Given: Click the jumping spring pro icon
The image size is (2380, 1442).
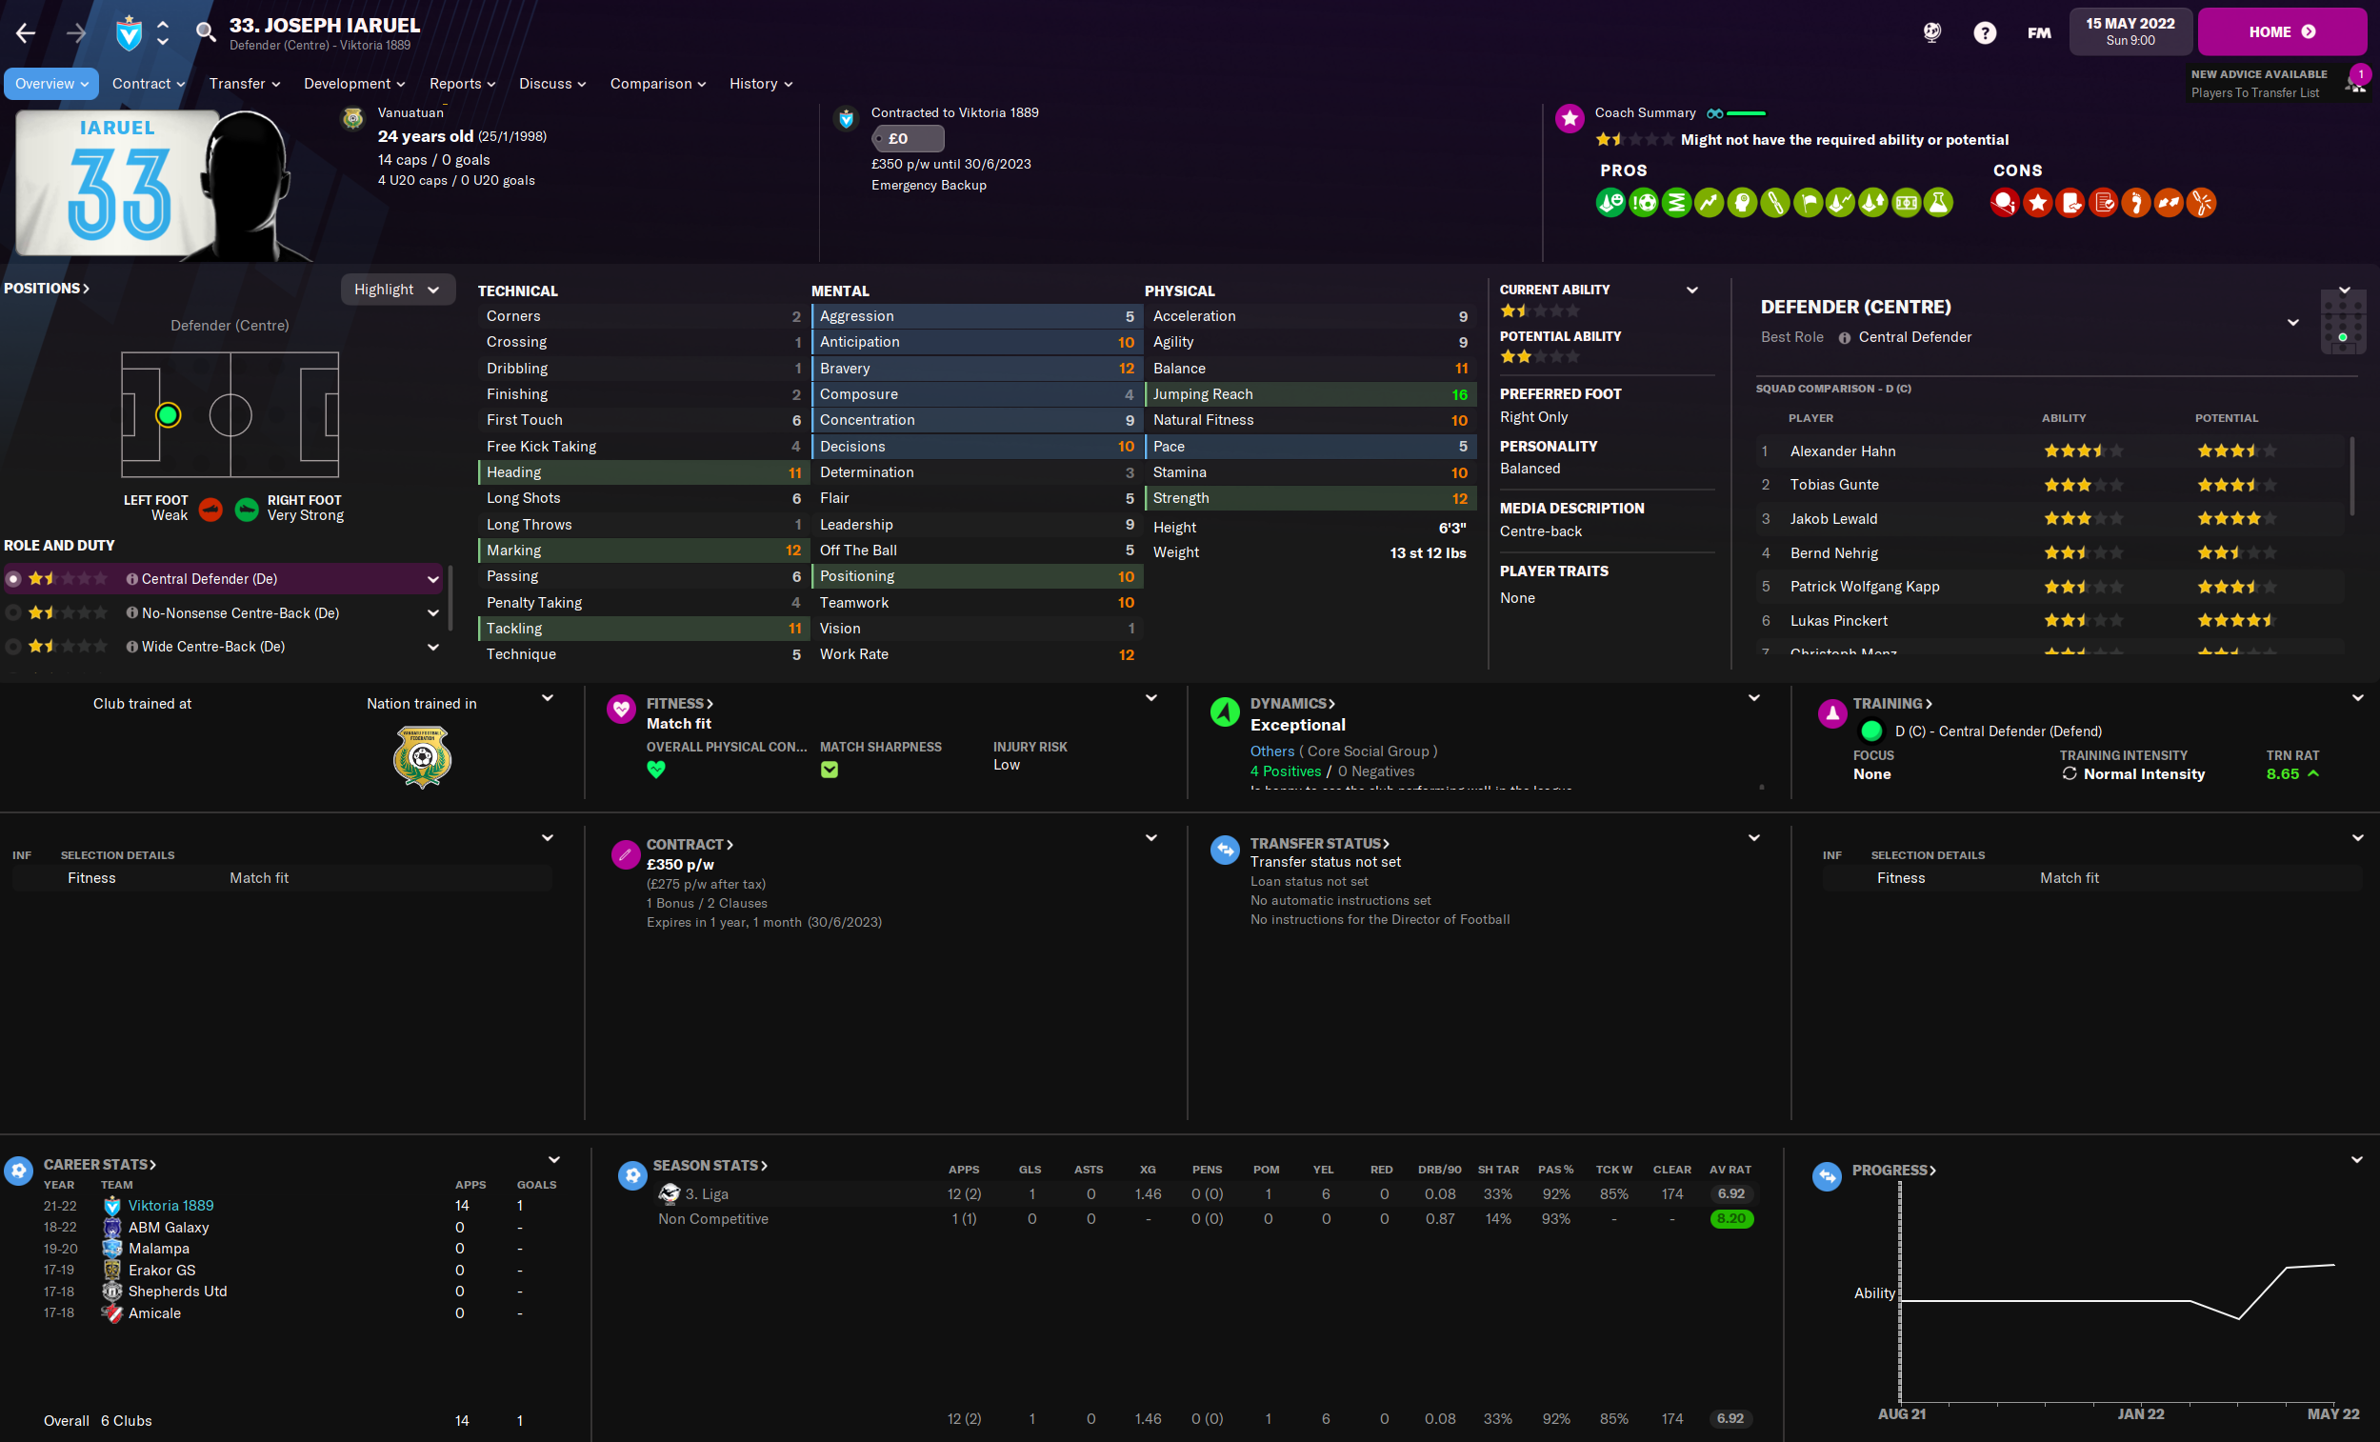Looking at the screenshot, I should pos(1677,203).
